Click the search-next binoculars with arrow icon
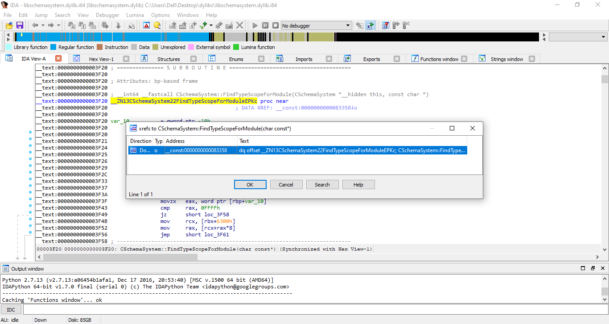Screen dimensions: 609x324 click(x=105, y=25)
